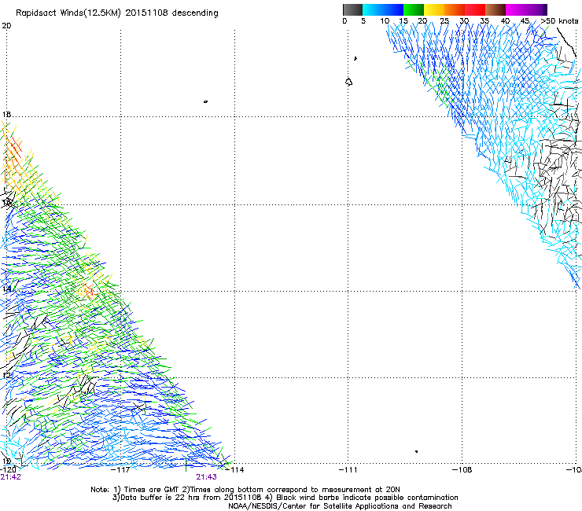Click the red-orange wind barbs near 17N
Screen dimensions: 582x511
tap(13, 148)
